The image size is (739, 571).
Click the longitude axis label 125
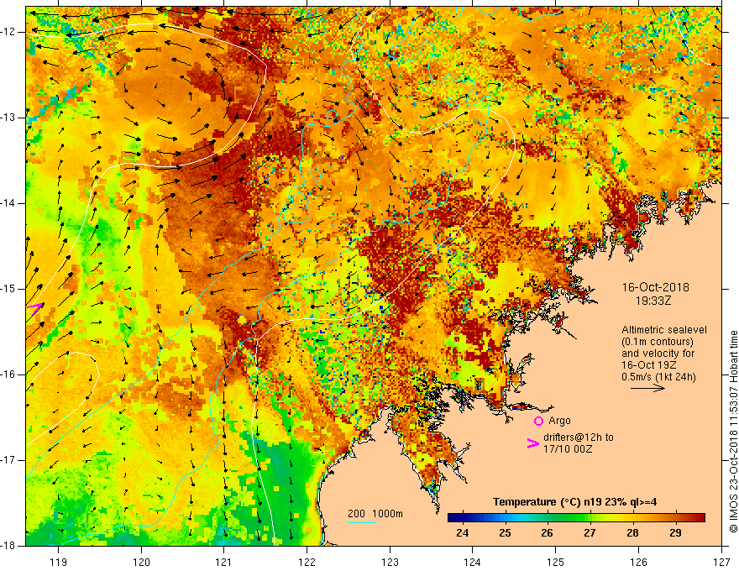556,562
